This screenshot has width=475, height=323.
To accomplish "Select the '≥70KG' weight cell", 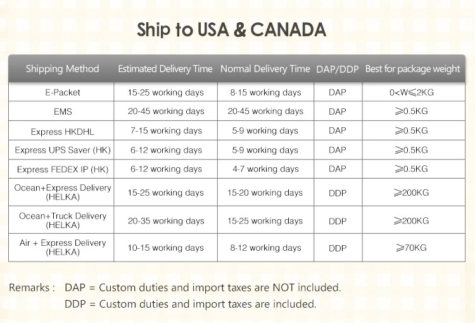I will (x=412, y=248).
